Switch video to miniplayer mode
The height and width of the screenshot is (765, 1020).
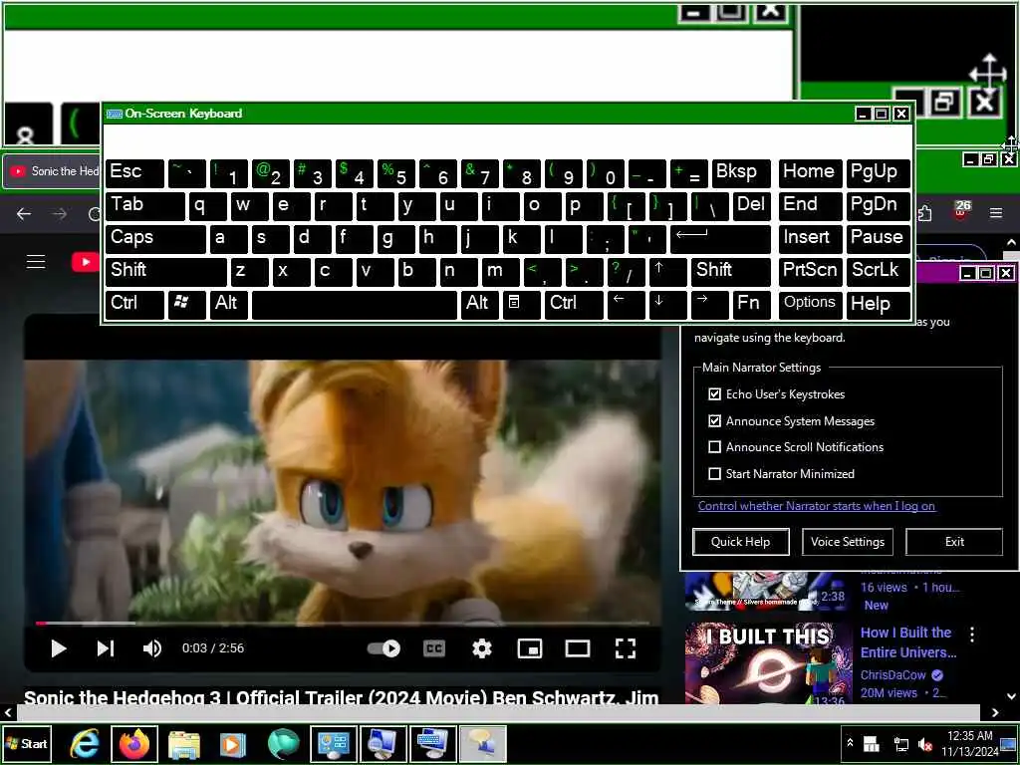530,648
